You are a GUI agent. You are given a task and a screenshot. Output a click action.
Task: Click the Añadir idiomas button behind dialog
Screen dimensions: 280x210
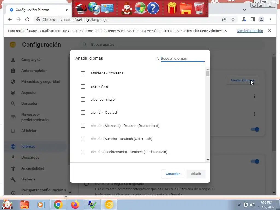click(x=242, y=80)
